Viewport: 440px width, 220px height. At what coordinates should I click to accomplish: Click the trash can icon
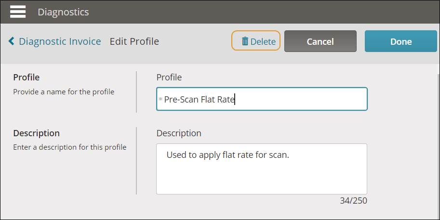pos(245,41)
